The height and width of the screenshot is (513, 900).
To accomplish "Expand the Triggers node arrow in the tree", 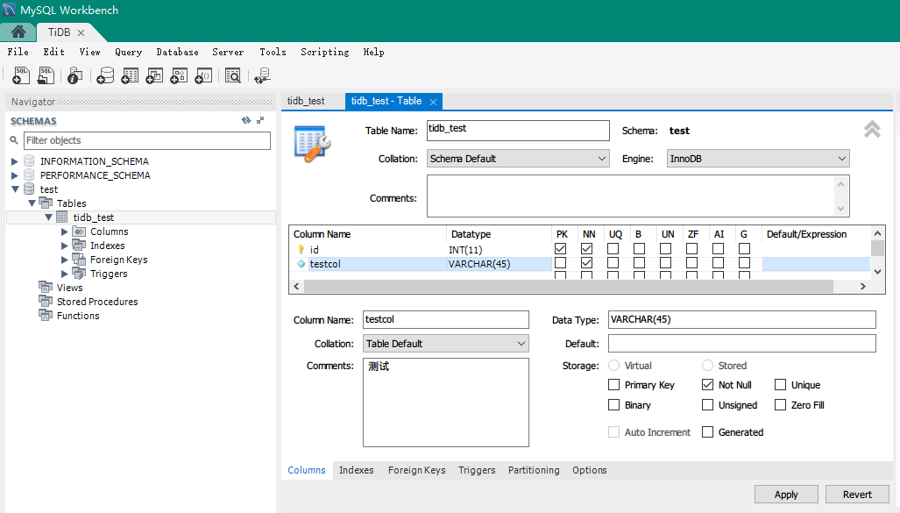I will click(65, 274).
